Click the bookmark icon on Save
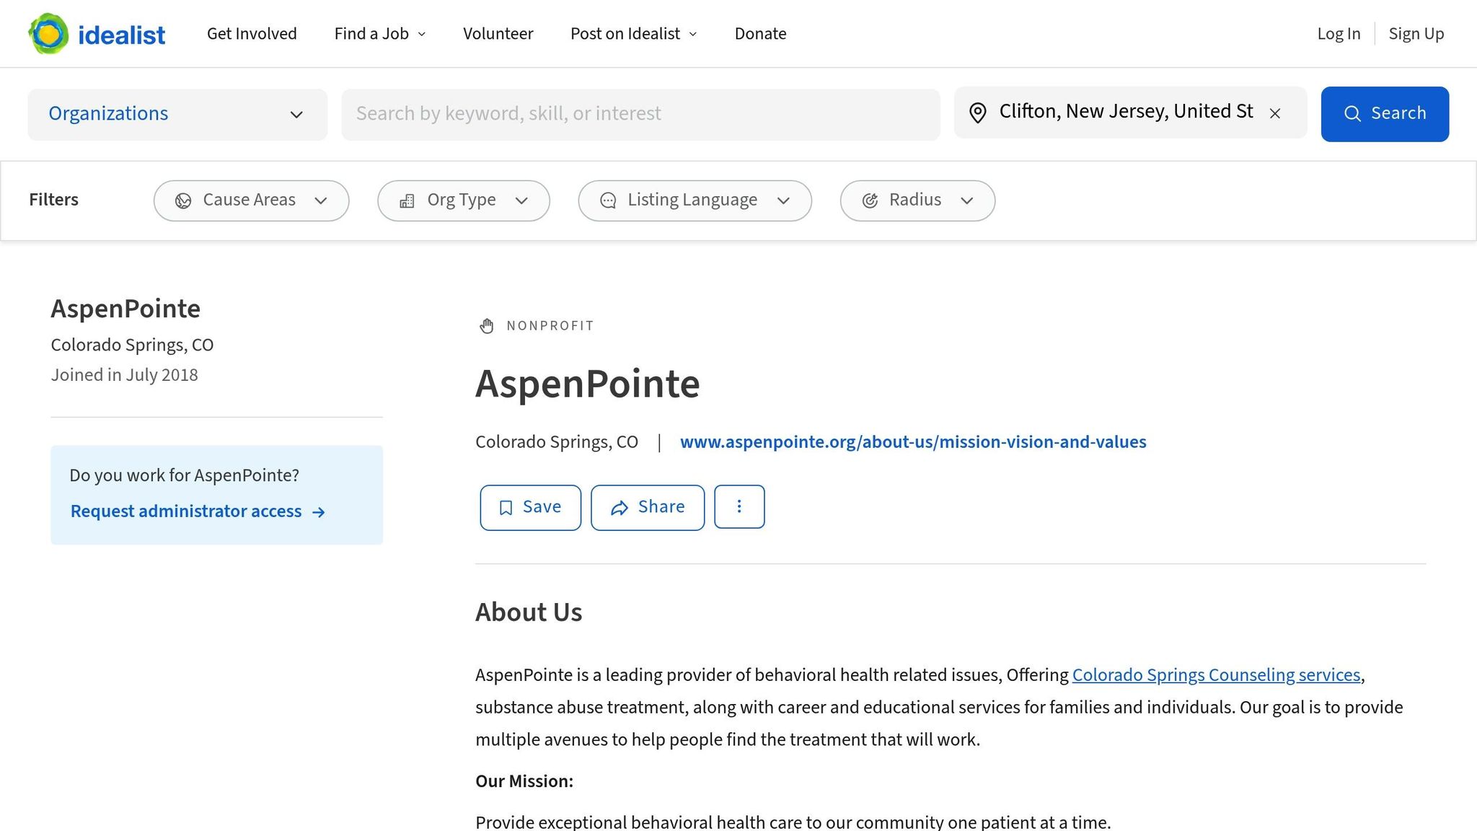 pos(506,508)
